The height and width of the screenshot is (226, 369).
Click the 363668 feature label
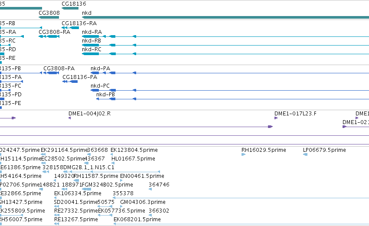(98, 150)
